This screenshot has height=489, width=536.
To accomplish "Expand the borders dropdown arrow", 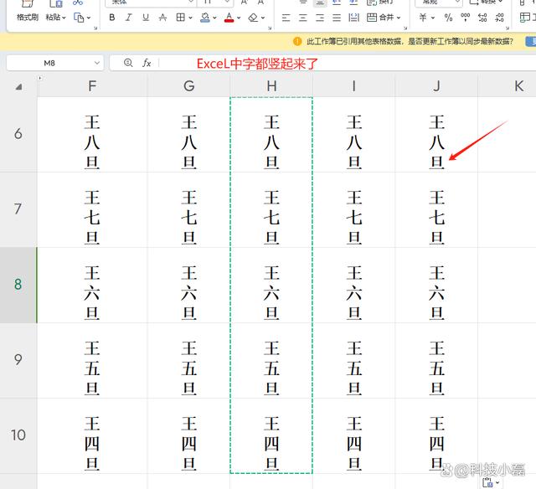I will click(190, 18).
